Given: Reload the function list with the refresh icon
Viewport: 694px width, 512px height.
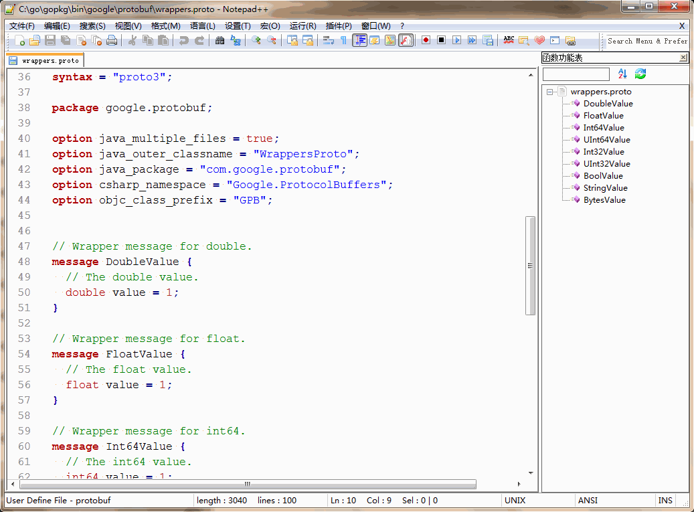Looking at the screenshot, I should pos(640,74).
